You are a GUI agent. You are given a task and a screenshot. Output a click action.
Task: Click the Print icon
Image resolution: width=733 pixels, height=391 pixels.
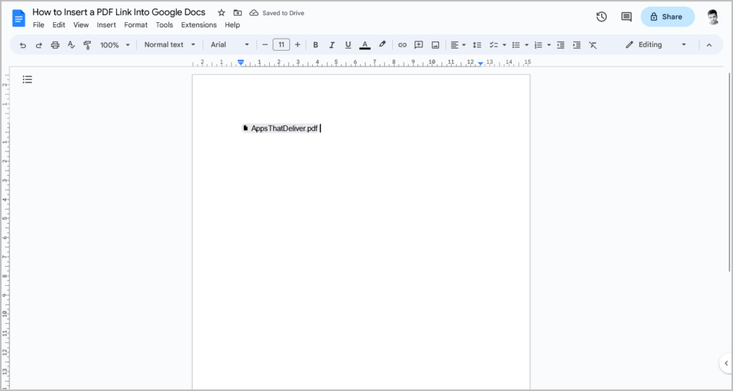[55, 45]
